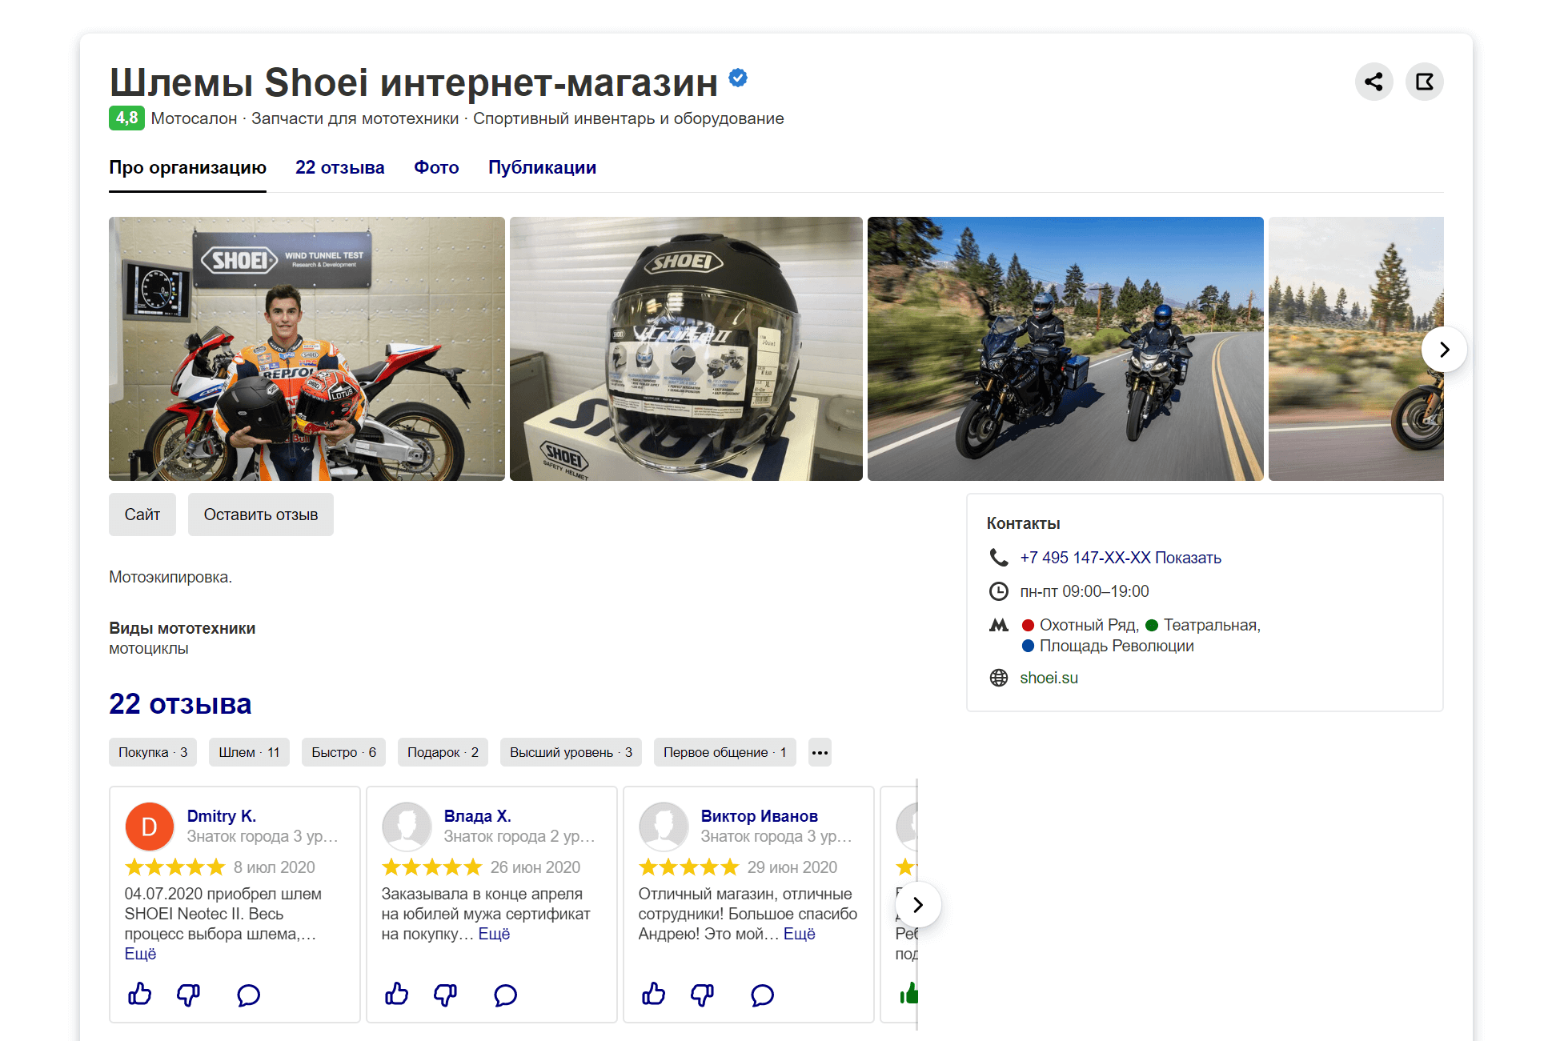Click Виктор Иванов's profile avatar
Image resolution: width=1560 pixels, height=1041 pixels.
(664, 827)
